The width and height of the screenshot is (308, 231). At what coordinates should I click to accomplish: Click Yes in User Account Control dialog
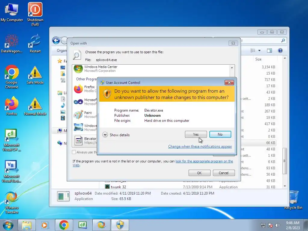tap(196, 134)
